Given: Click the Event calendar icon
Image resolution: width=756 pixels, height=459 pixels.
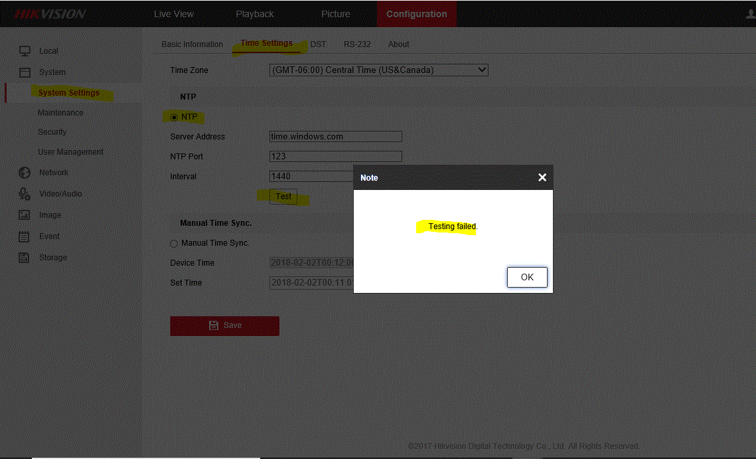Looking at the screenshot, I should tap(25, 236).
